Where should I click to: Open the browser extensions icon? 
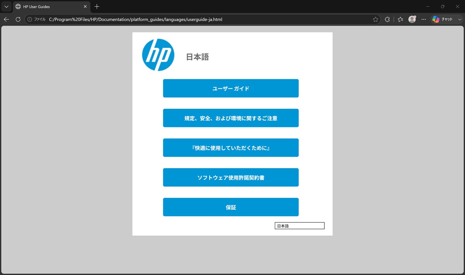pyautogui.click(x=387, y=19)
